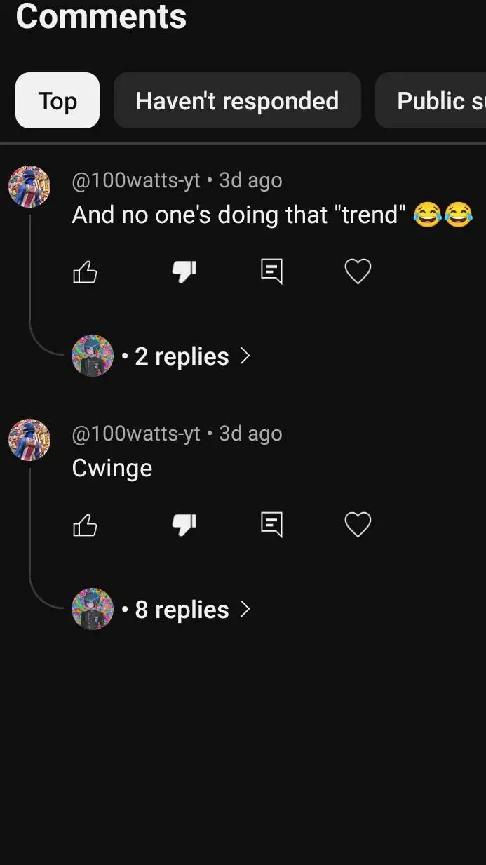486x865 pixels.
Task: Open reply box for the "Cwinge" comment
Action: [x=271, y=525]
